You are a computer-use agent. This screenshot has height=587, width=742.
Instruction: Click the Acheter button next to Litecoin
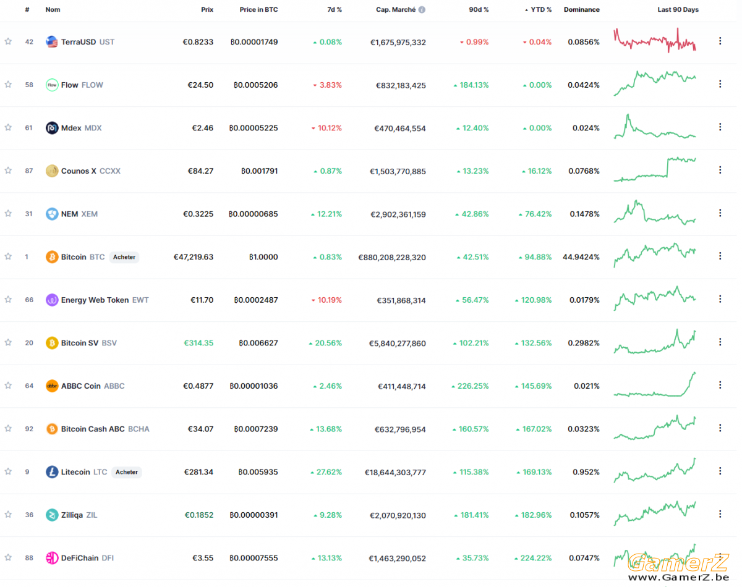point(127,472)
